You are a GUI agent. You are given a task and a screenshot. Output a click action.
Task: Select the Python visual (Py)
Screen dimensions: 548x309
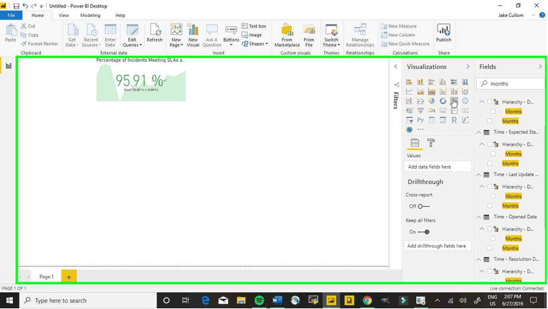tap(420, 120)
